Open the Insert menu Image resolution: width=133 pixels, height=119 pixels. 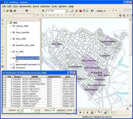pyautogui.click(x=36, y=6)
